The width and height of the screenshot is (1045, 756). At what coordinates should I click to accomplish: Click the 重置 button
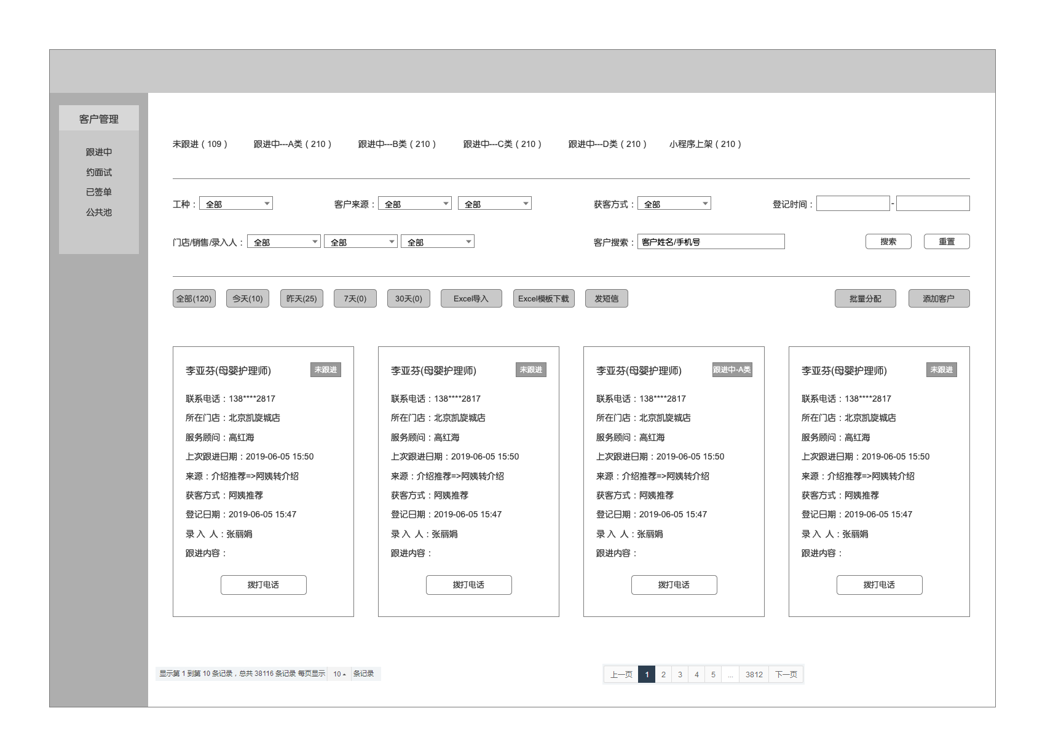click(x=947, y=242)
